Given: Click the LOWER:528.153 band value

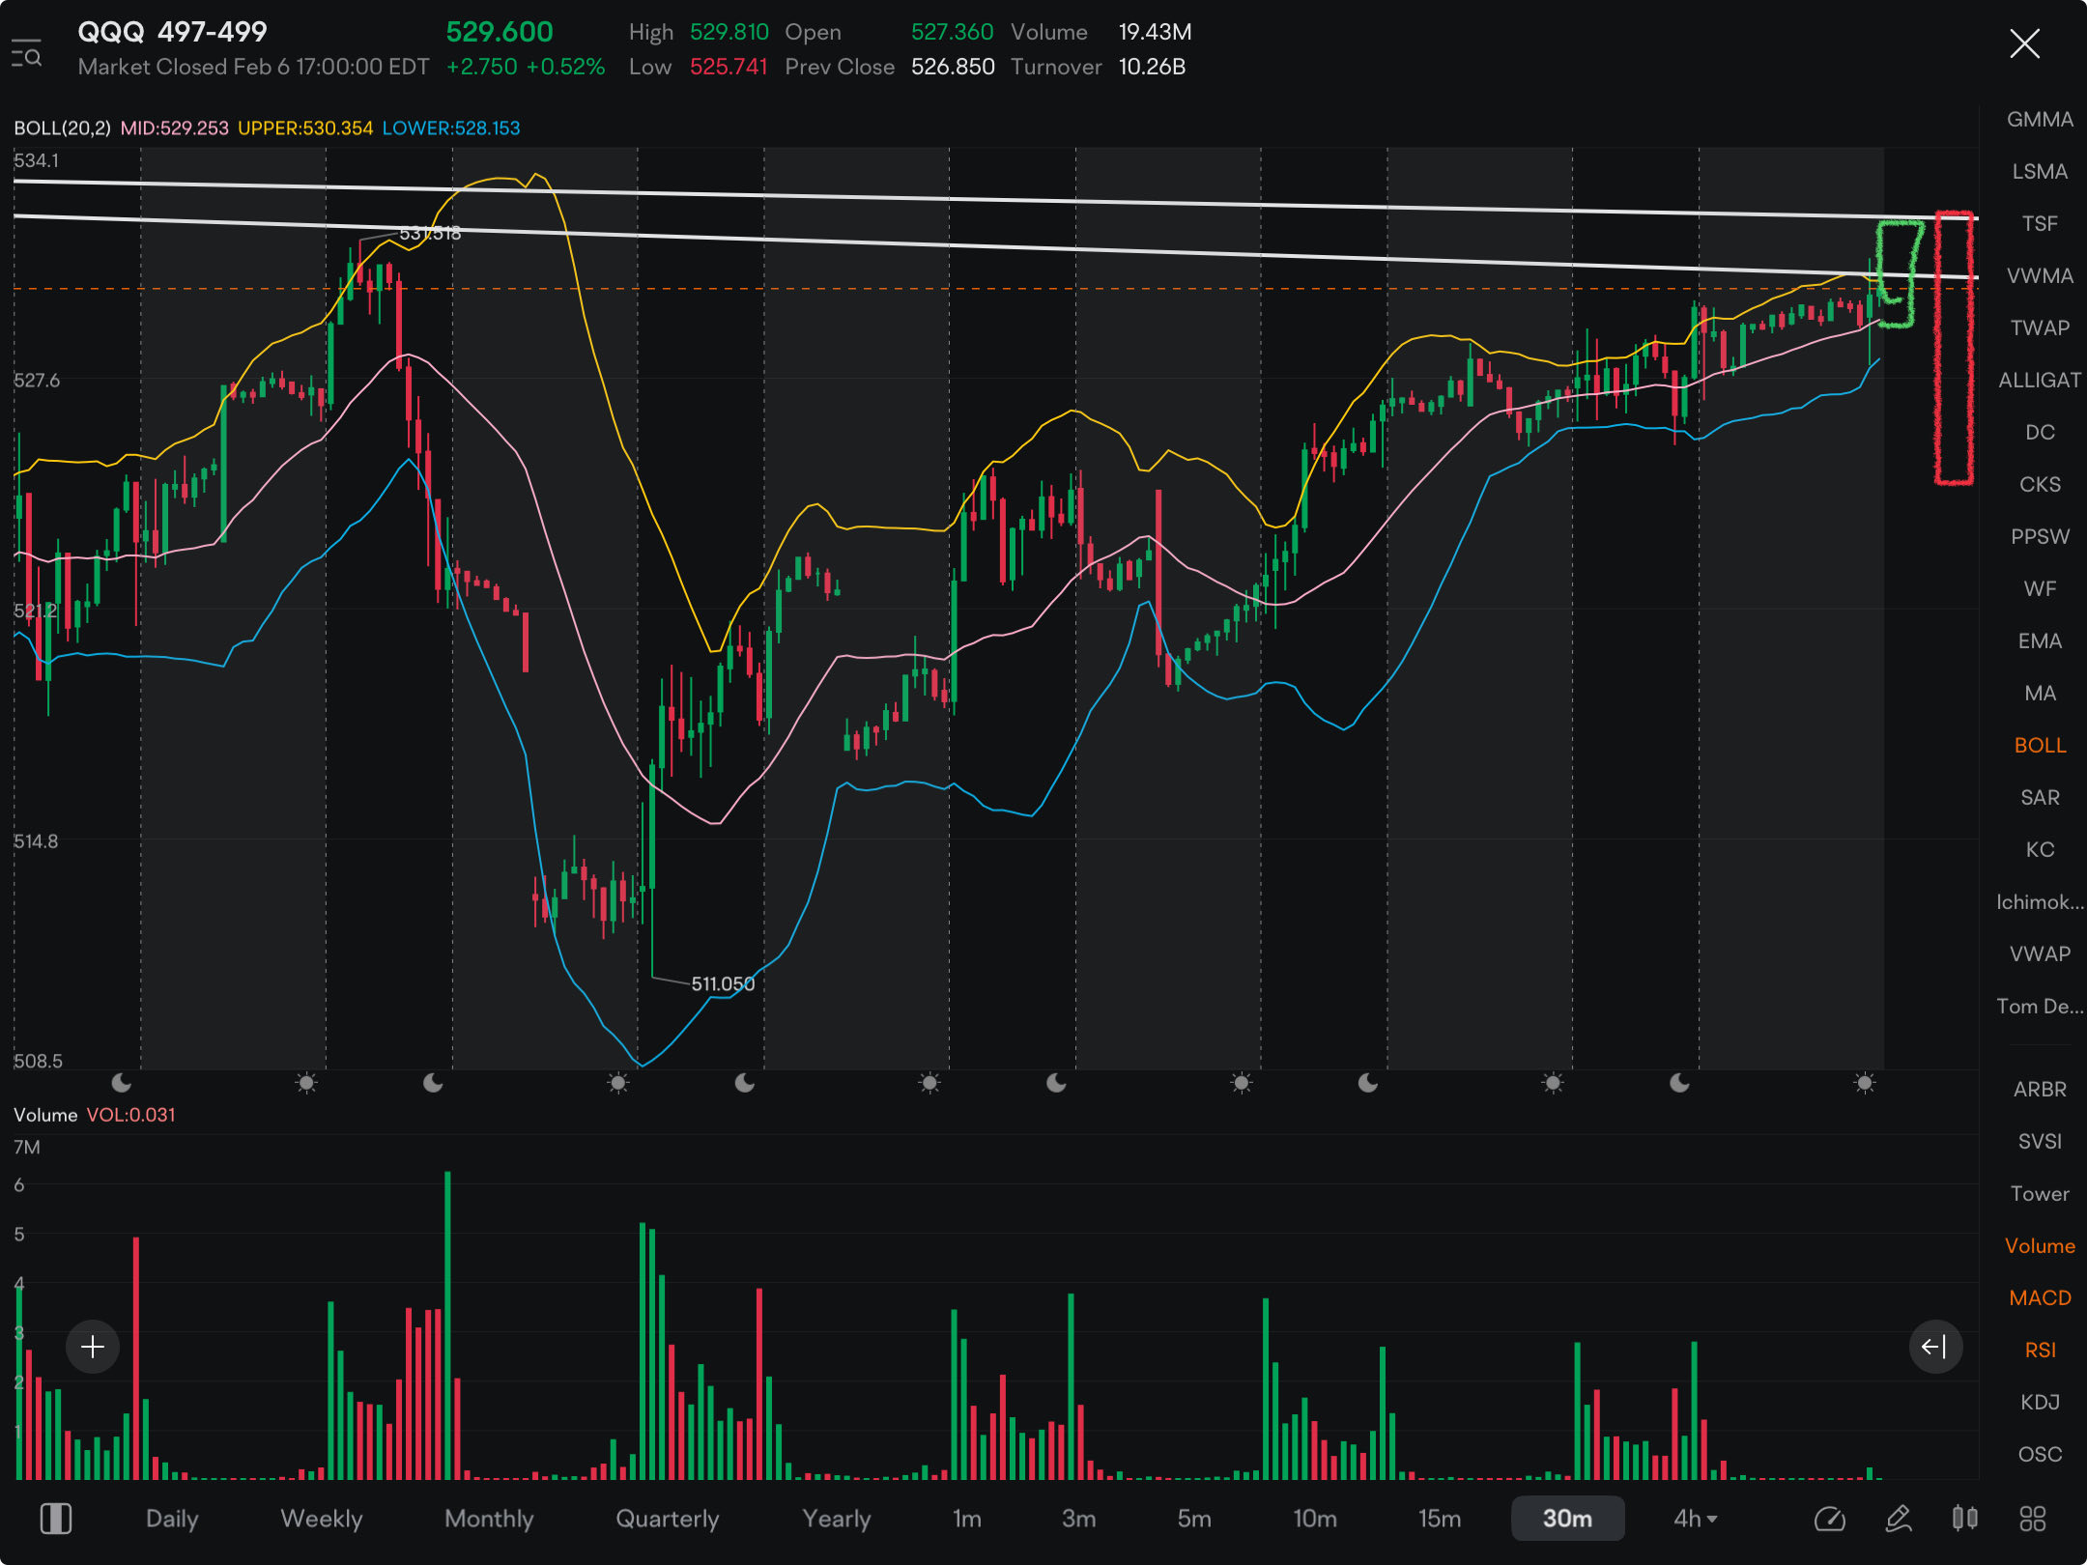Looking at the screenshot, I should [x=451, y=128].
